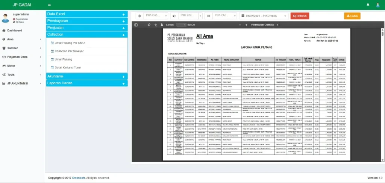
Task: Open the Detail Kwitansi Turun report
Action: pos(68,68)
